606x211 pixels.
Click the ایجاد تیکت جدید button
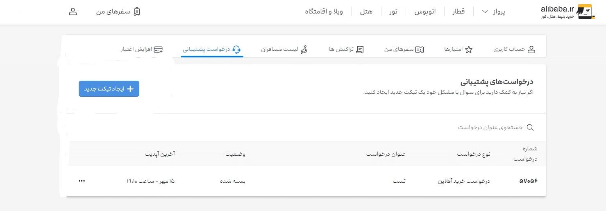click(109, 89)
